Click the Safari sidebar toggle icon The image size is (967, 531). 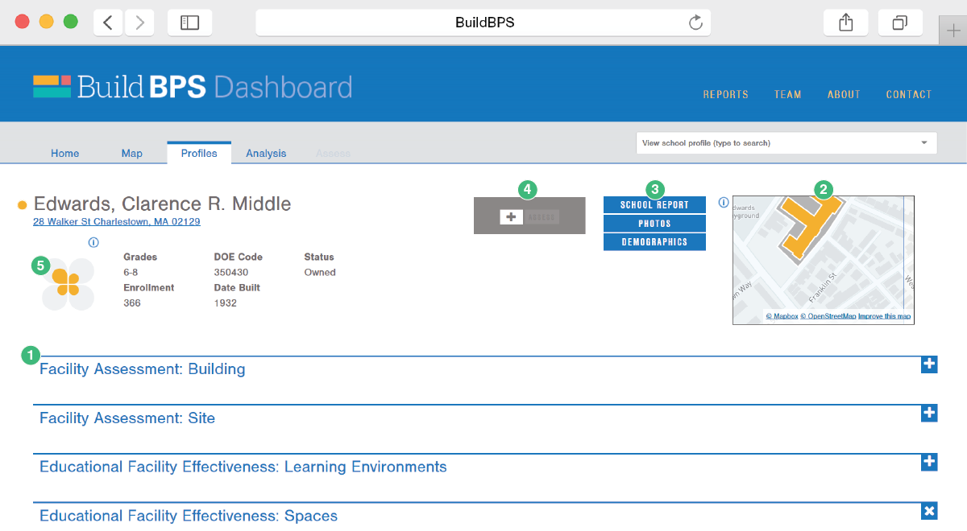point(189,23)
